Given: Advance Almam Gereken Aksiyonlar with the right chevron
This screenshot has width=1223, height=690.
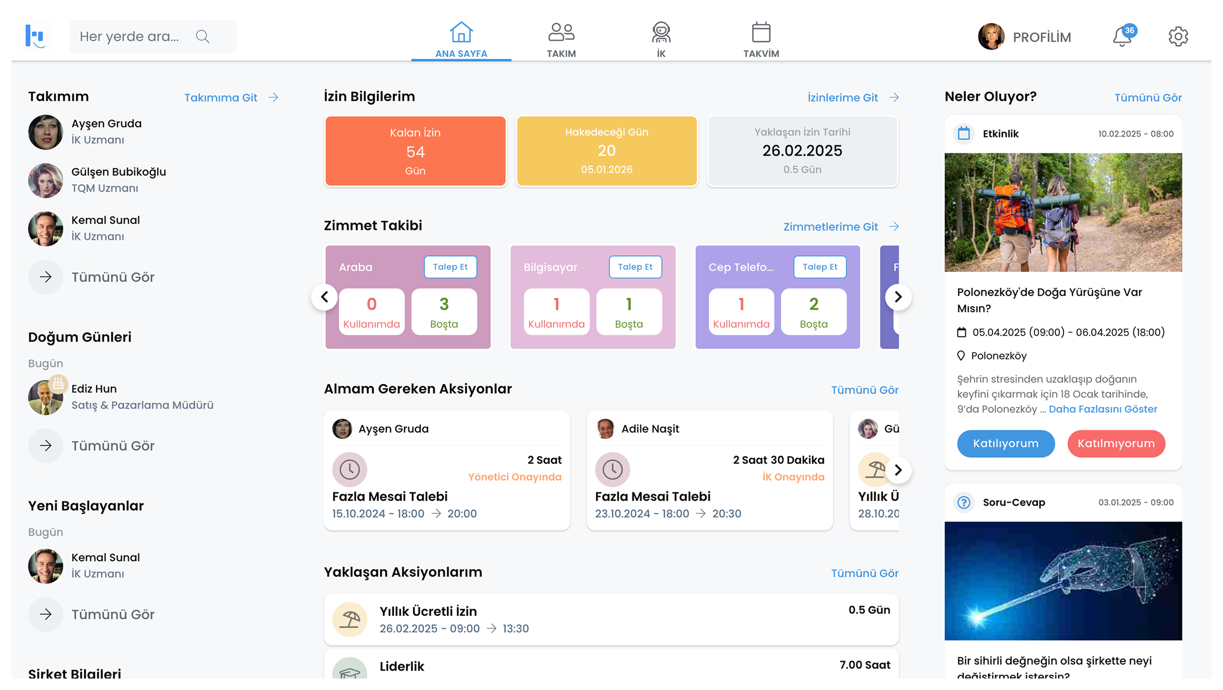Looking at the screenshot, I should coord(898,470).
